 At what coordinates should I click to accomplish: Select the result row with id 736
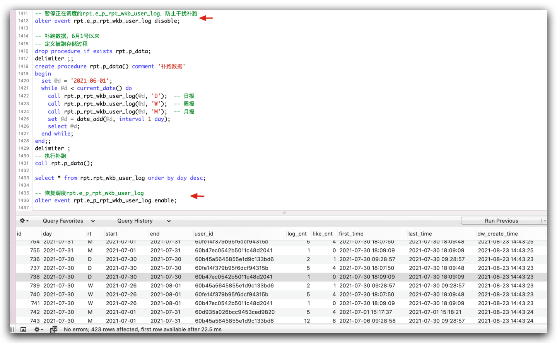point(281,259)
